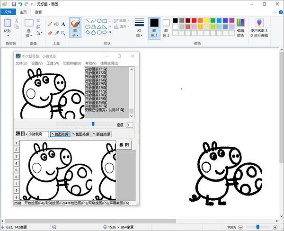The height and width of the screenshot is (231, 284).
Task: Click the 搜图 button
Action: point(122,144)
